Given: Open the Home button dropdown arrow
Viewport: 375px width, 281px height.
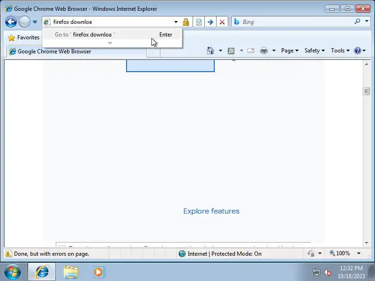Looking at the screenshot, I should [x=220, y=51].
